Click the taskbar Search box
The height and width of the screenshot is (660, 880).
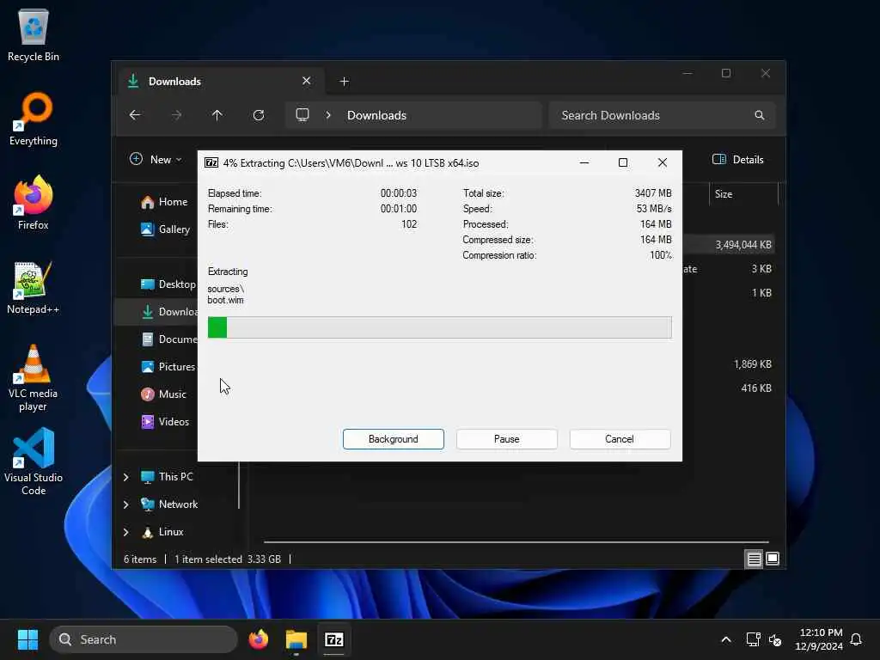coord(144,639)
